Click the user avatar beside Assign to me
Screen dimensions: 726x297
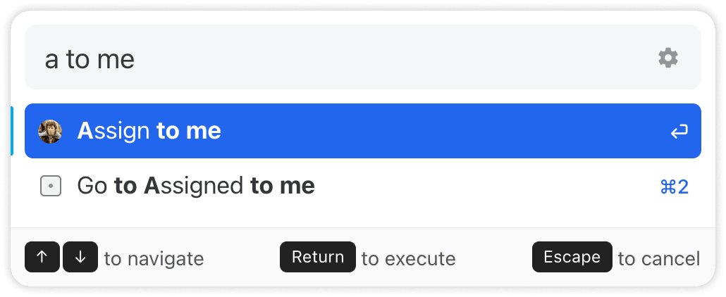pyautogui.click(x=50, y=131)
